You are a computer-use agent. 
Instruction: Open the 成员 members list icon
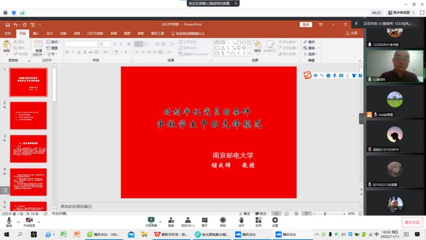[188, 221]
